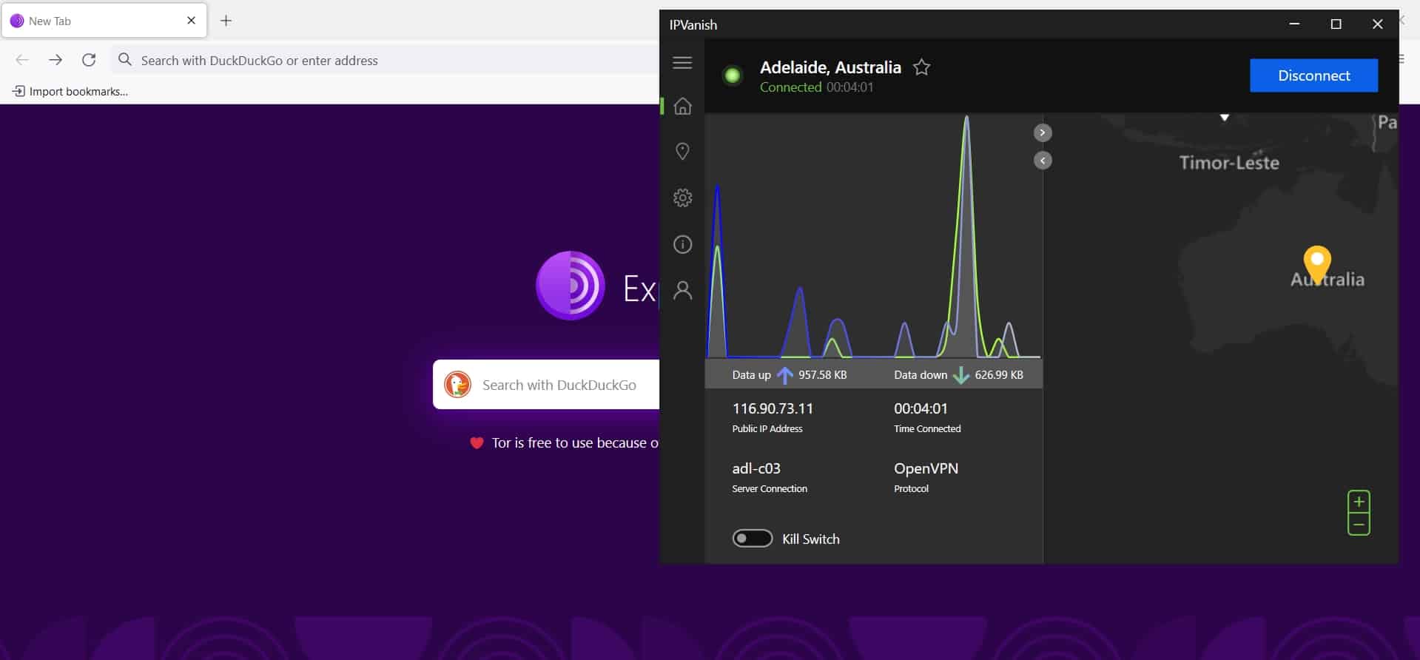
Task: Collapse panel with left chevron button
Action: [x=1043, y=161]
